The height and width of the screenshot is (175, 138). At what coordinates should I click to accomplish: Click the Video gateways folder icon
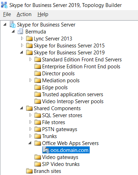(38, 157)
